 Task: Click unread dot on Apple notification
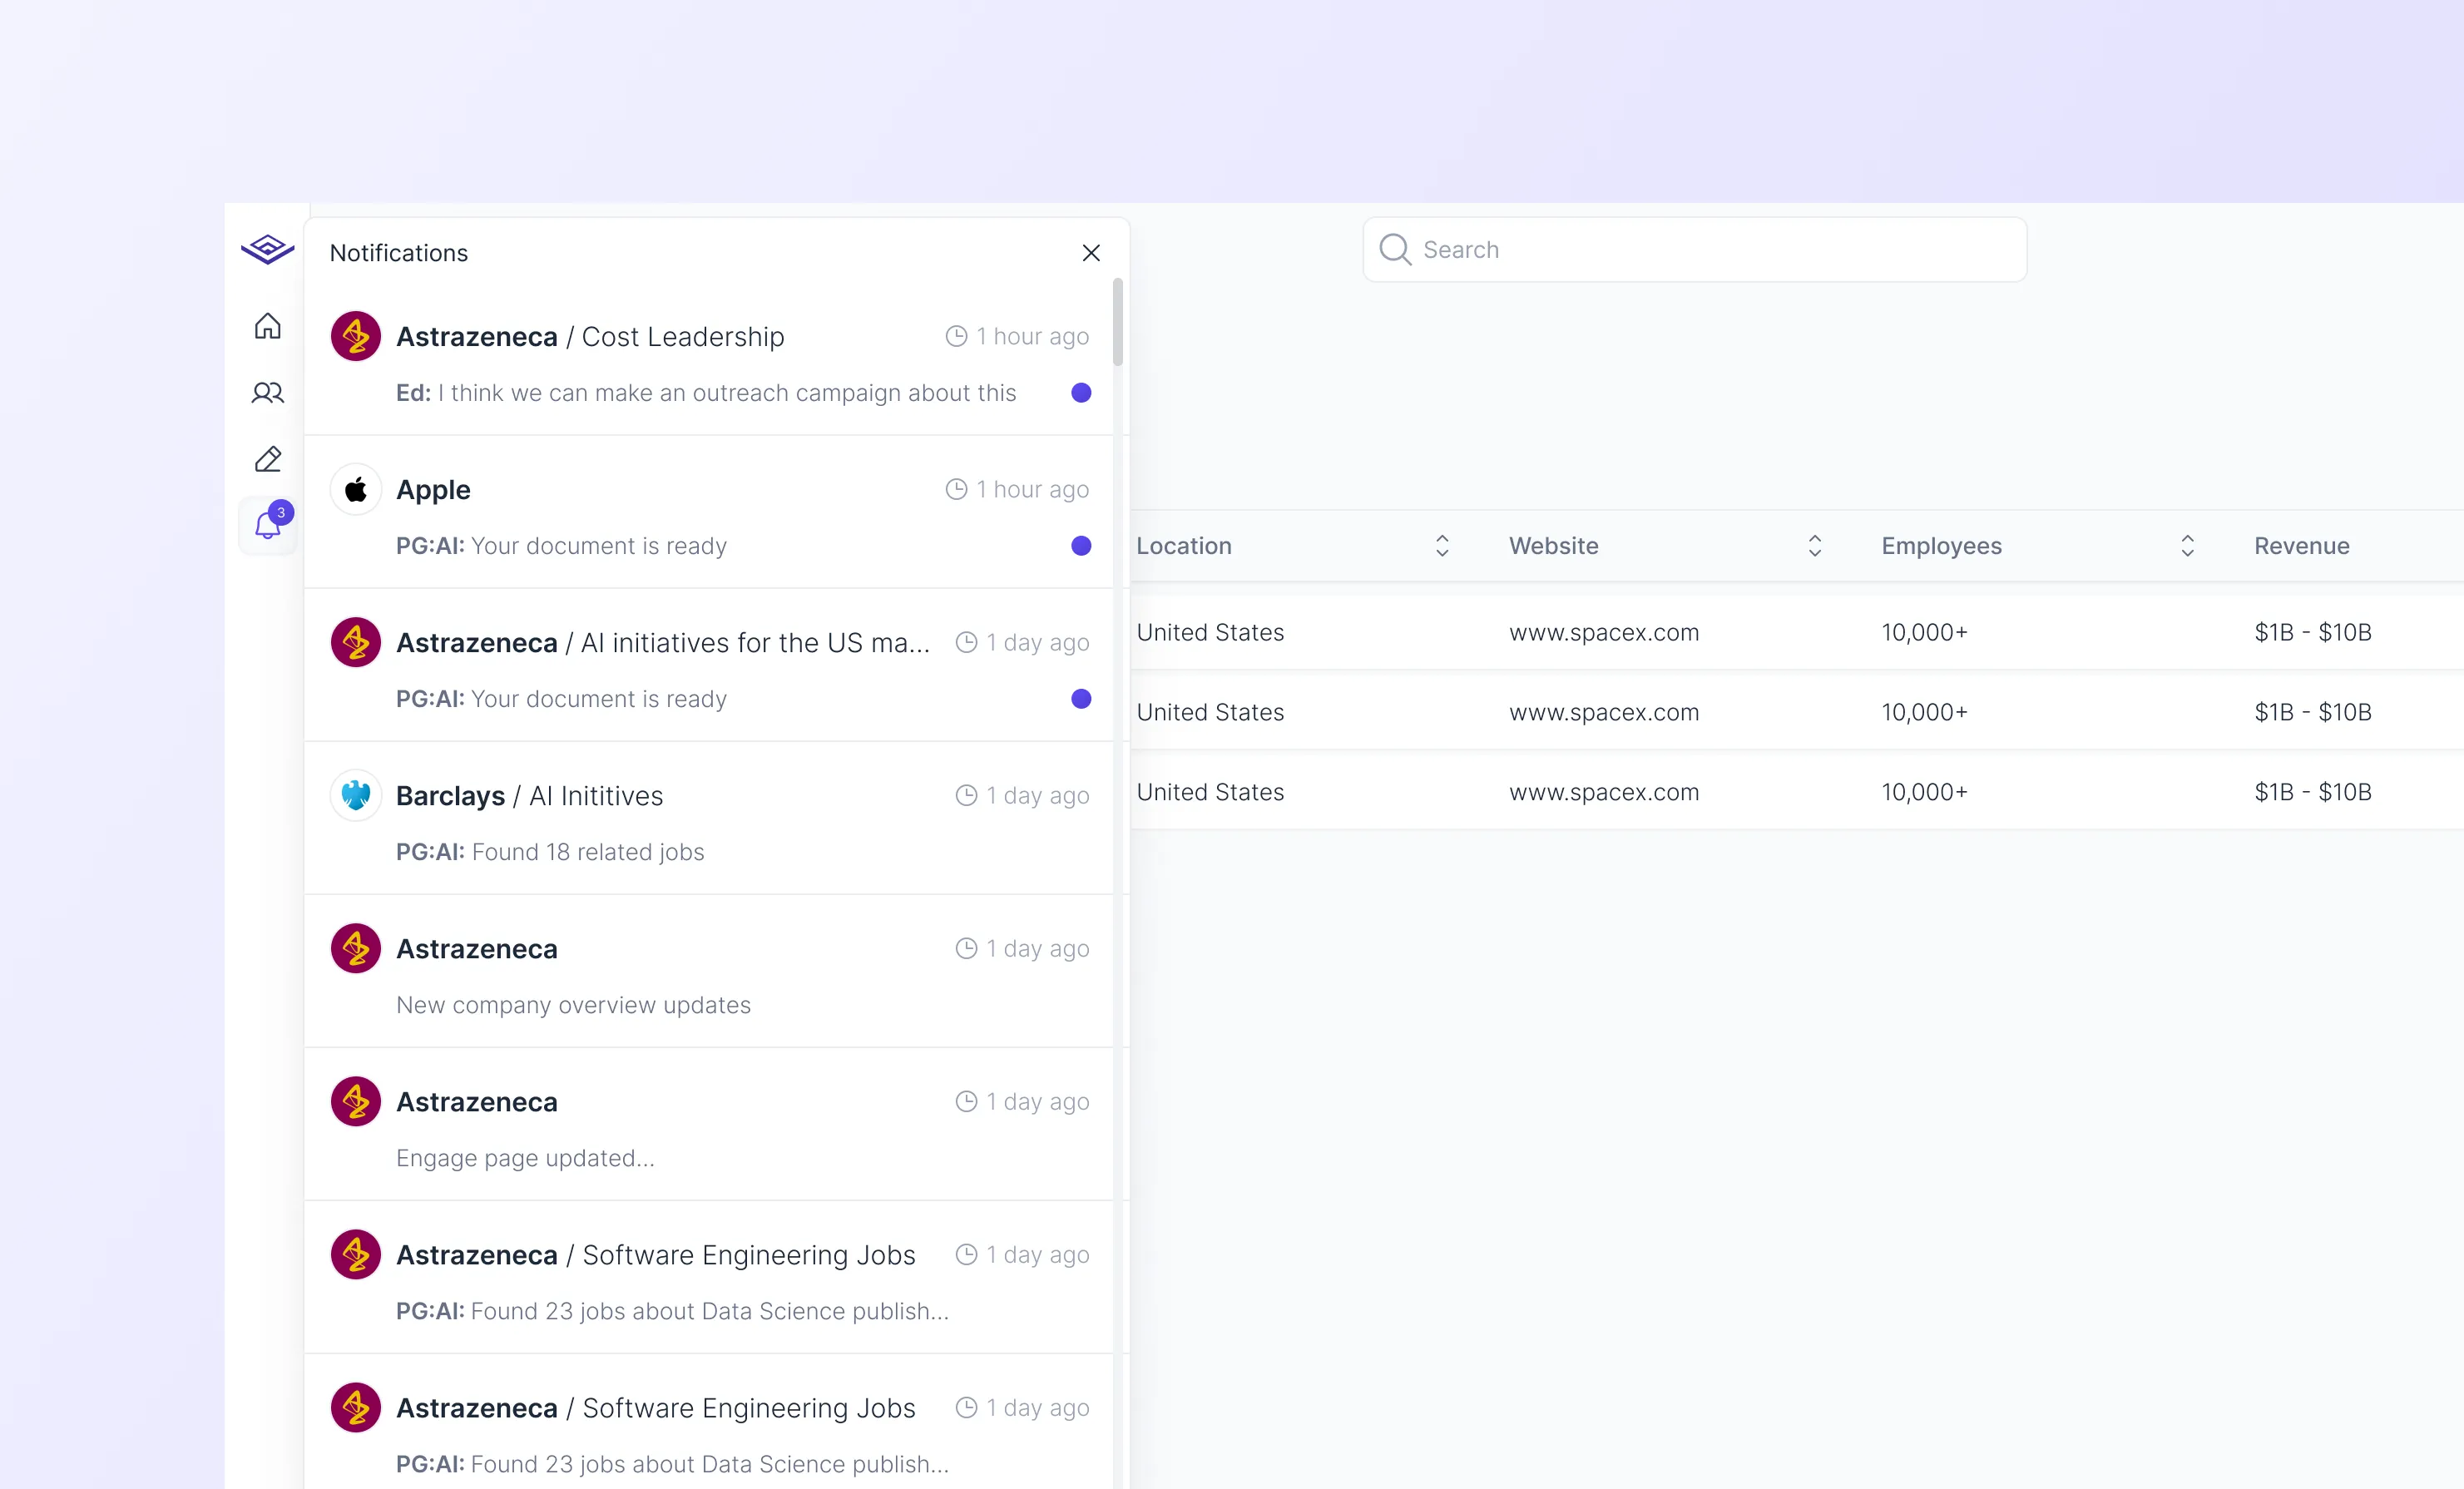(1081, 546)
